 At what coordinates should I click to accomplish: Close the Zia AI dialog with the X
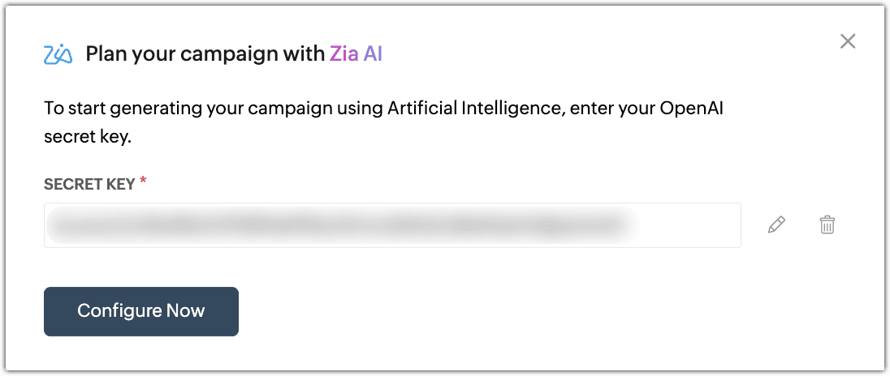coord(848,41)
